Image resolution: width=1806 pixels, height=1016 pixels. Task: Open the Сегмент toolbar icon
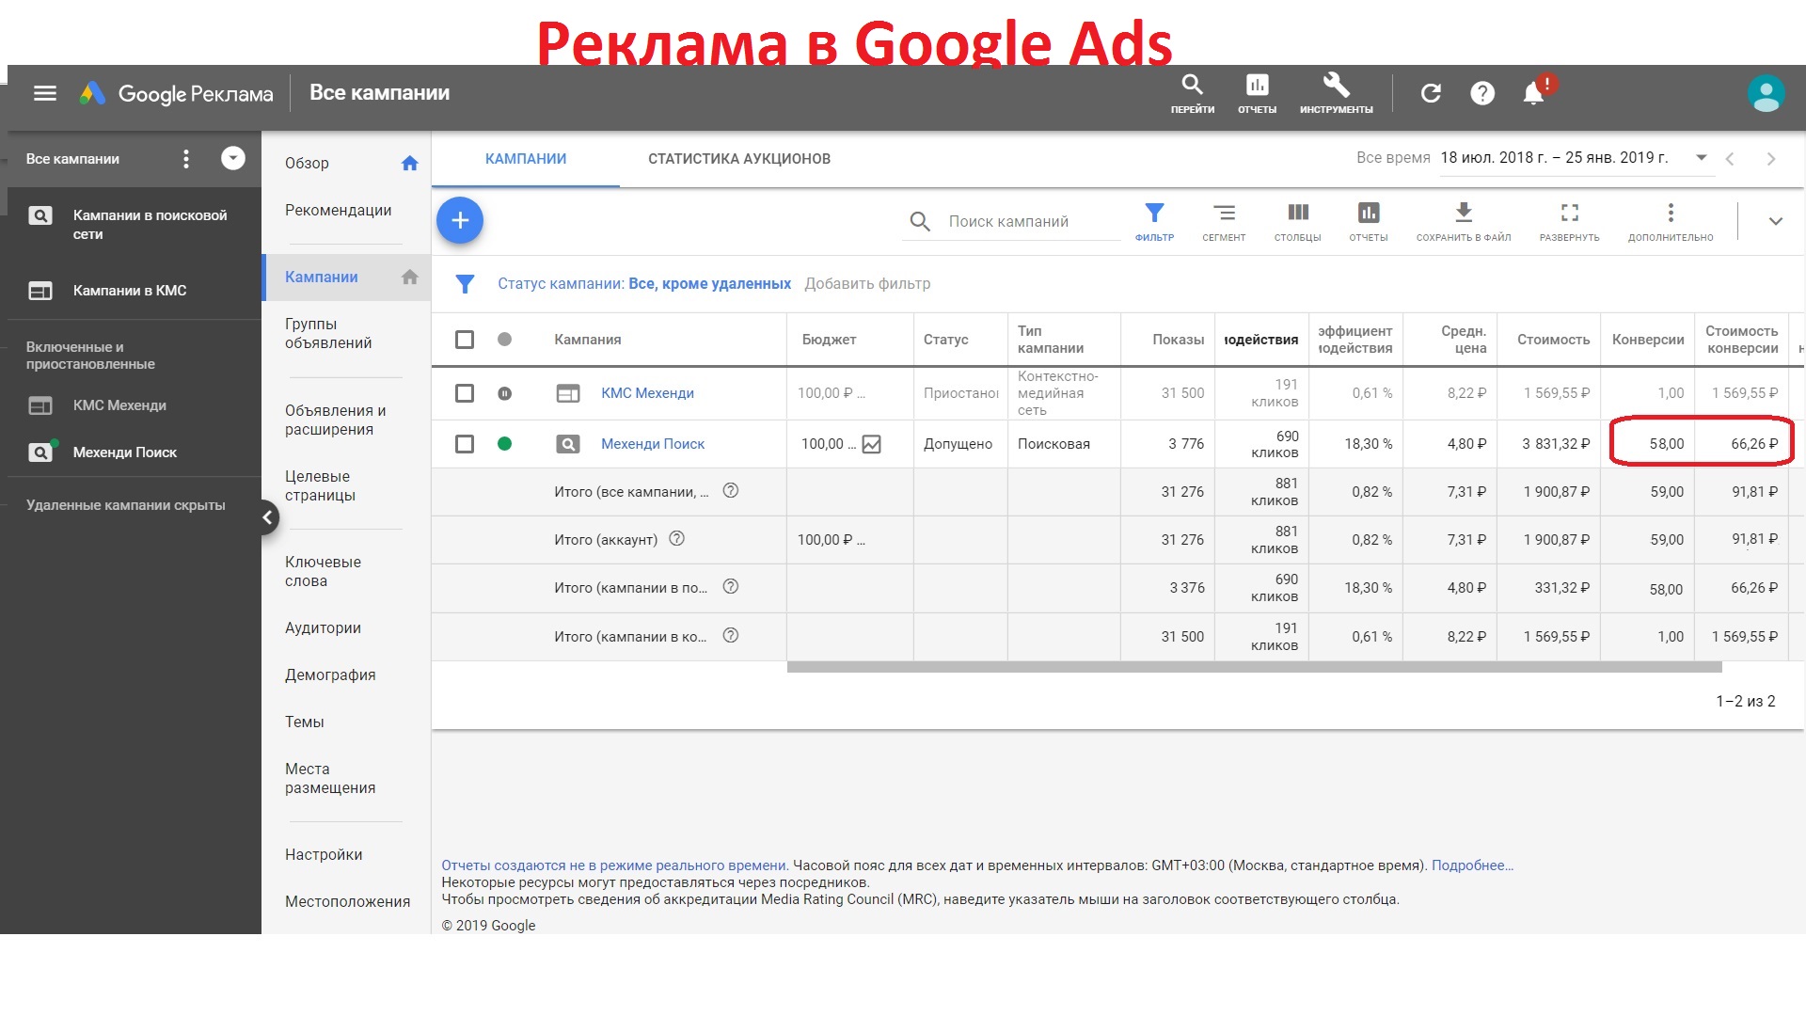(1224, 222)
